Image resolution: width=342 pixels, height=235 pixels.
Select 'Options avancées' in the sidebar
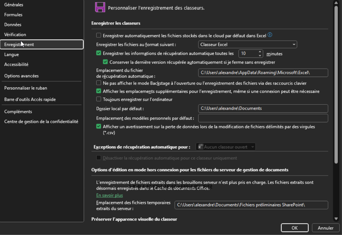22,76
